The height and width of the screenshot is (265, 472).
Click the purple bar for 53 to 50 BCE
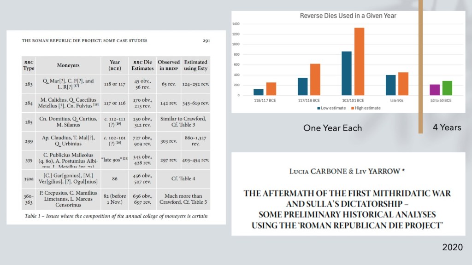click(434, 90)
